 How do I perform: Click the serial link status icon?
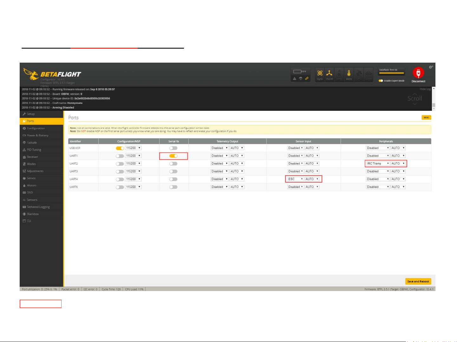point(307,78)
